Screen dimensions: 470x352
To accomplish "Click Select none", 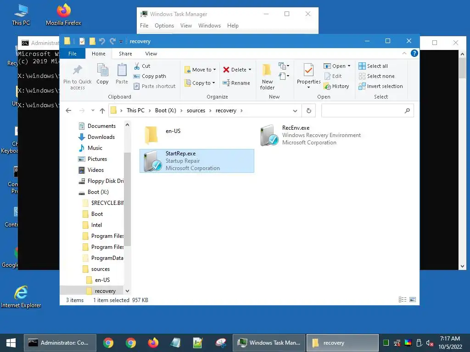I will pyautogui.click(x=376, y=76).
